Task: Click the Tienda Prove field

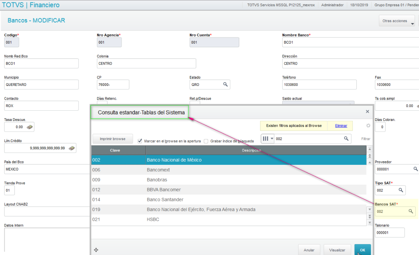Action: click(9, 190)
